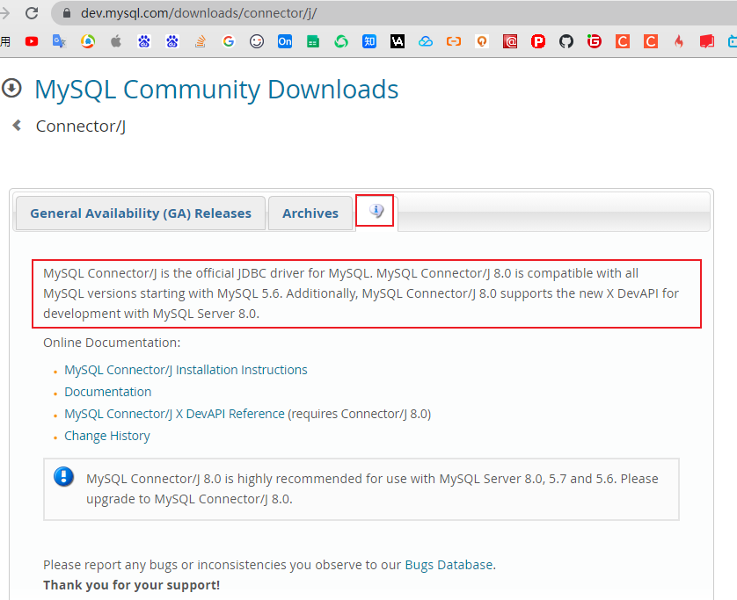
Task: Open the GitHub bookmark
Action: [x=566, y=42]
